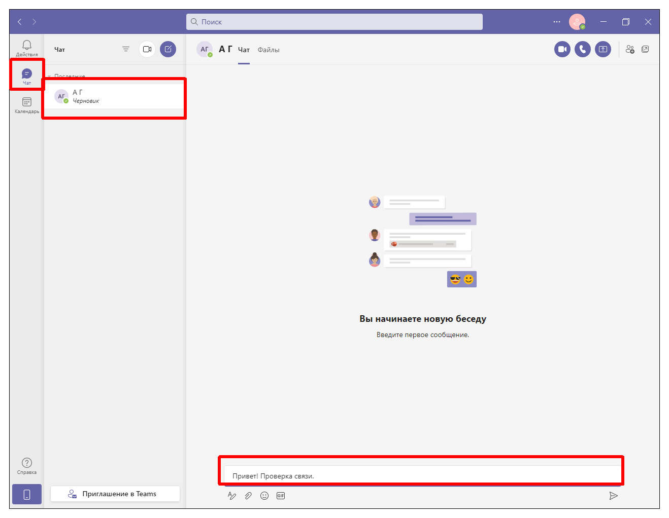Send the message with the arrow icon
669x518 pixels.
pyautogui.click(x=613, y=496)
